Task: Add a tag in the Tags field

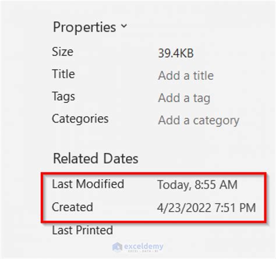Action: (x=184, y=98)
